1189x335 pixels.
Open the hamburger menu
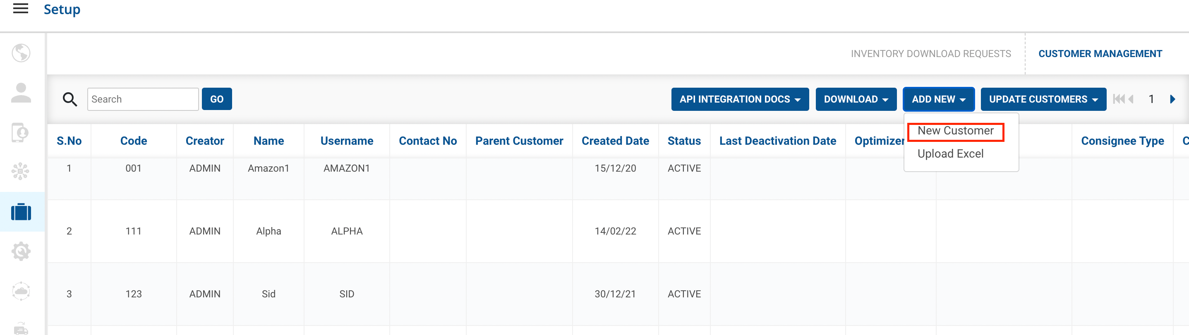[x=20, y=9]
